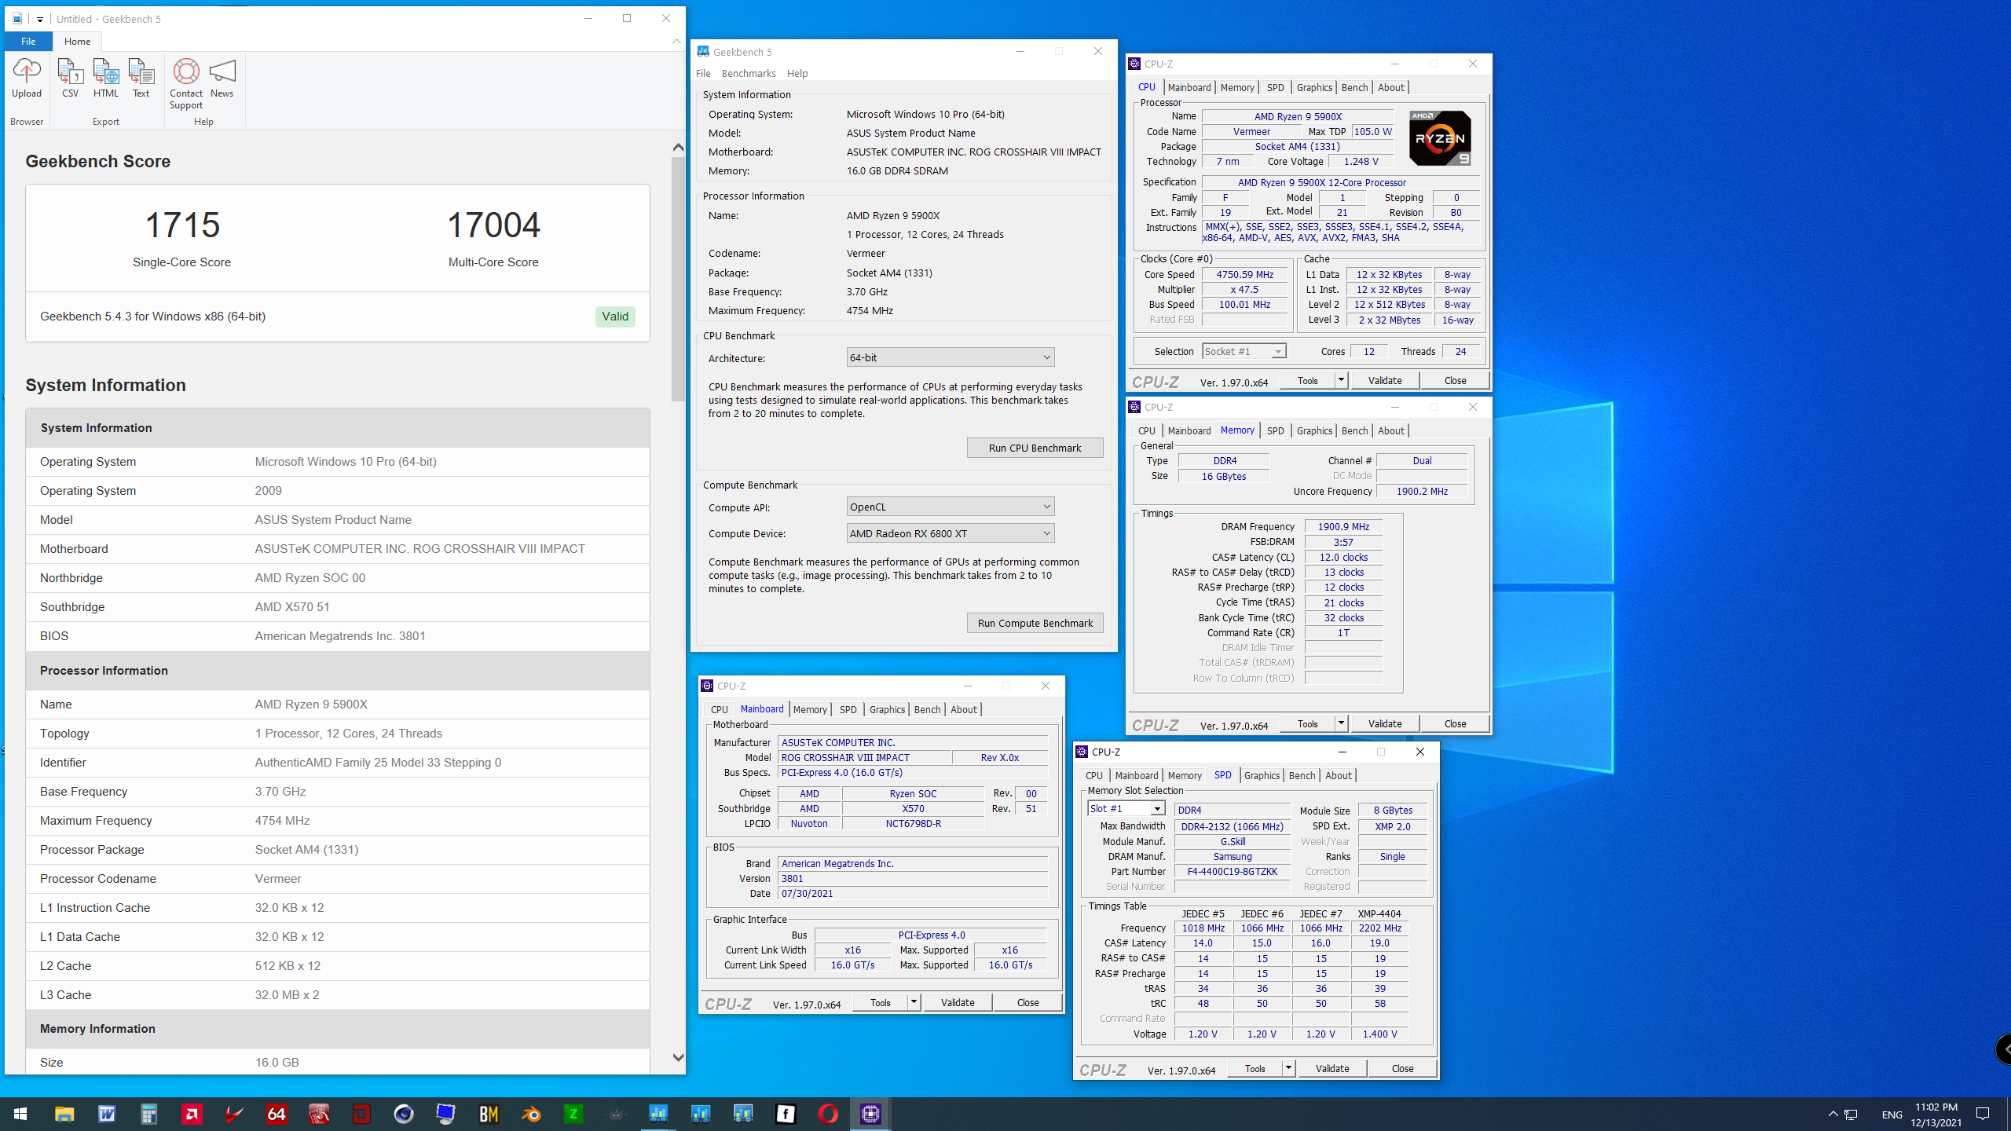Export results as CSV
Viewport: 2011px width, 1131px height.
[70, 78]
